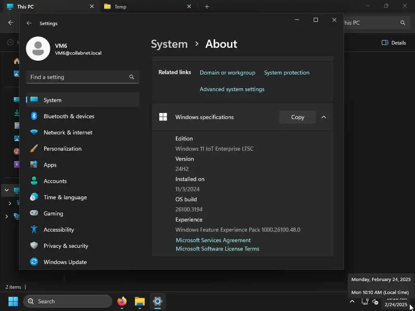Click the Windows Update refresh icon
Screen dimensions: 415x311
tap(34, 262)
